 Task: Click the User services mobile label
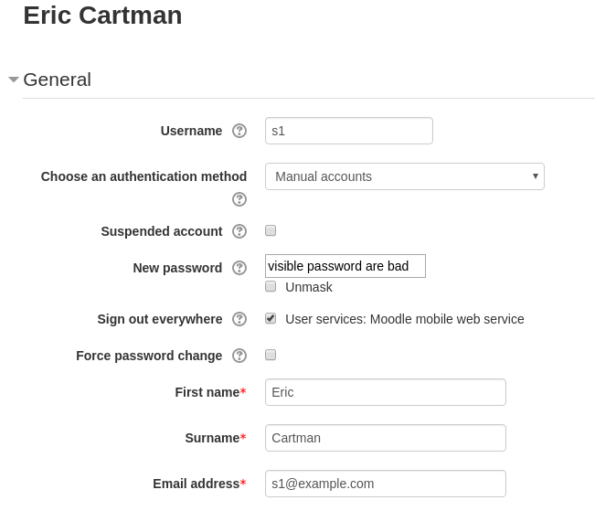coord(405,319)
